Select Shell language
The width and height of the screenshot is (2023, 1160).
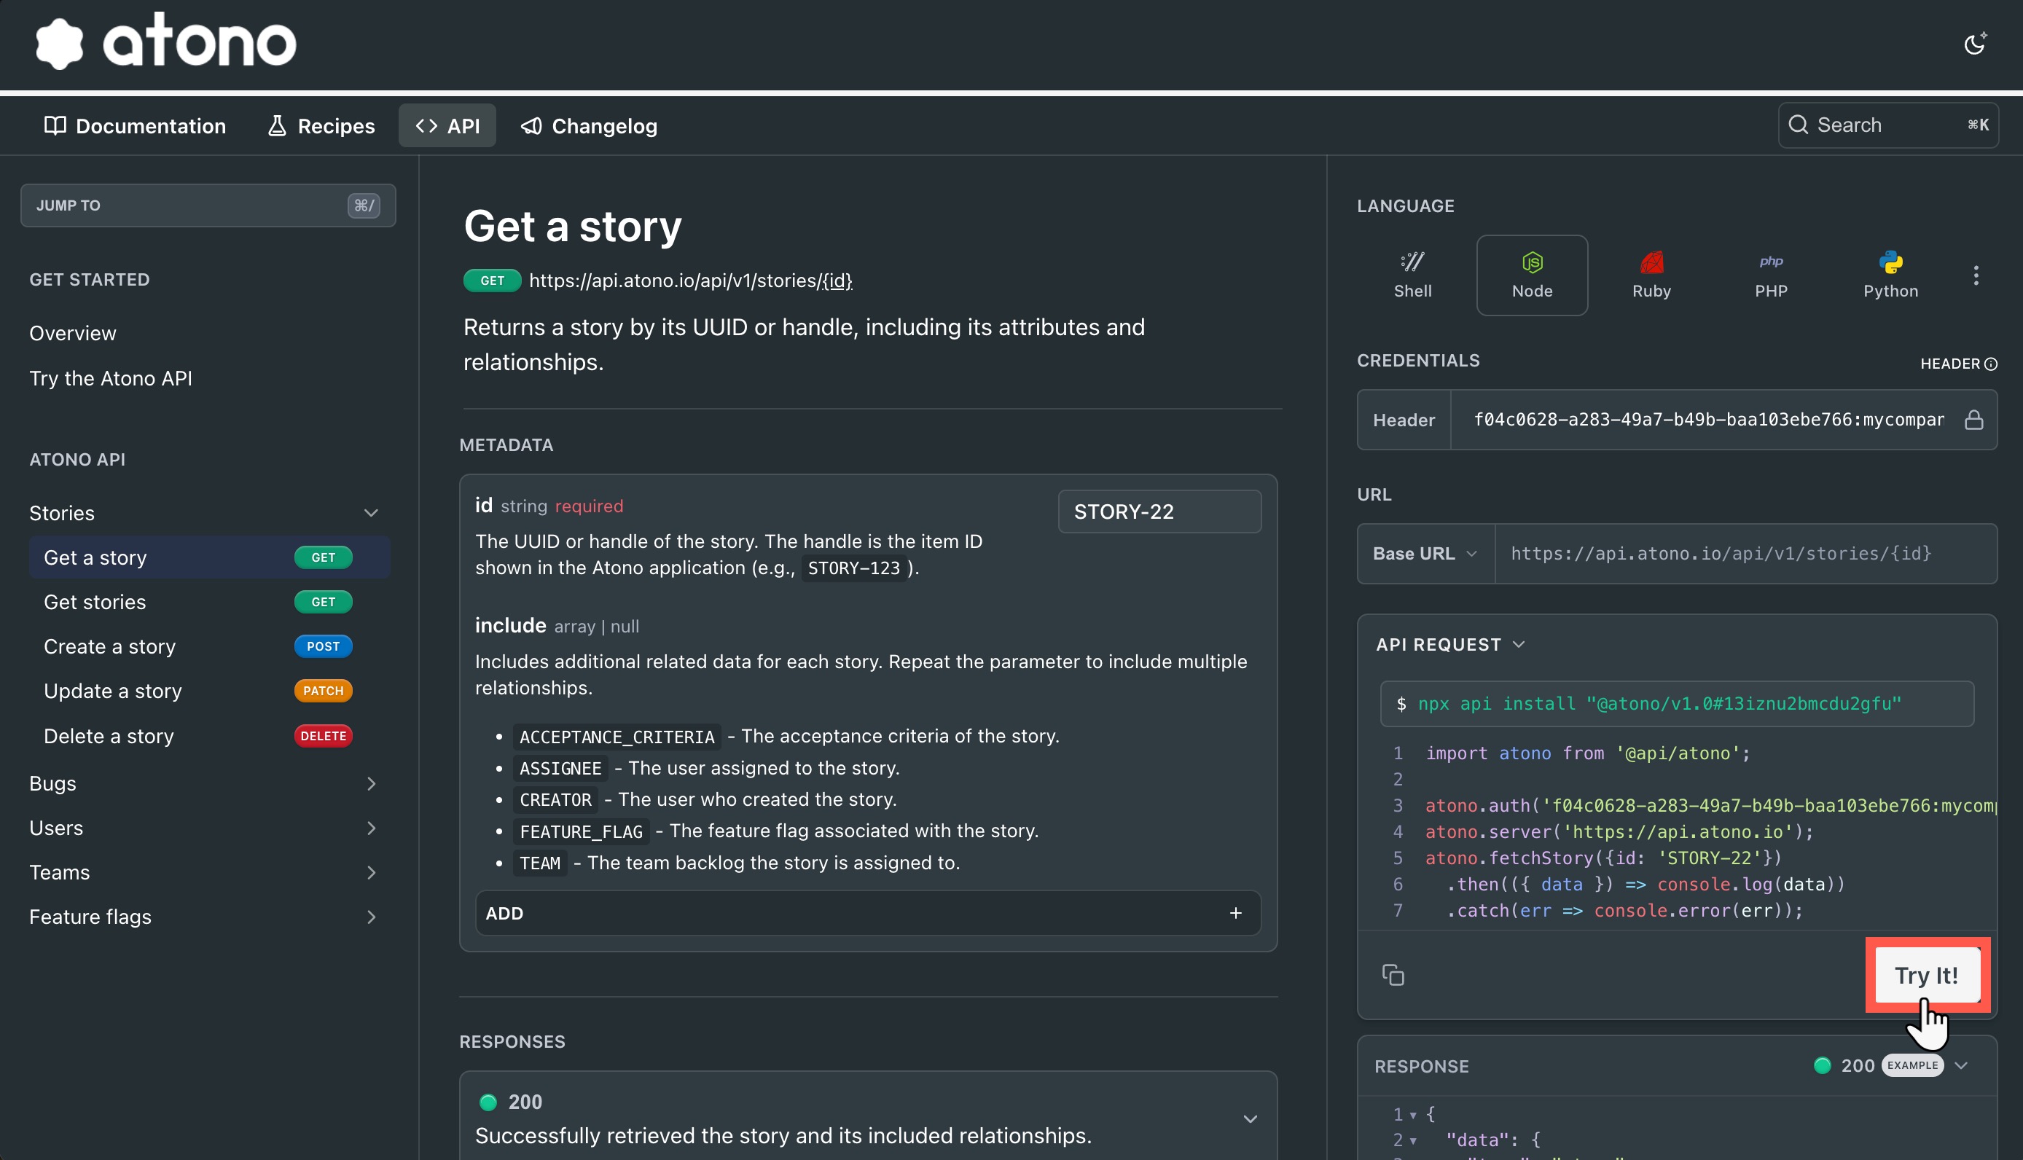tap(1412, 275)
